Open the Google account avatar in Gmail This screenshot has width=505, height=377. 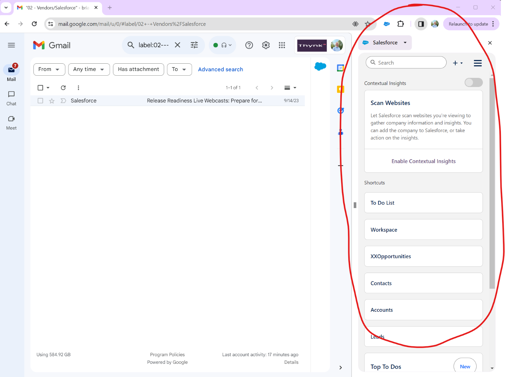[x=337, y=45]
